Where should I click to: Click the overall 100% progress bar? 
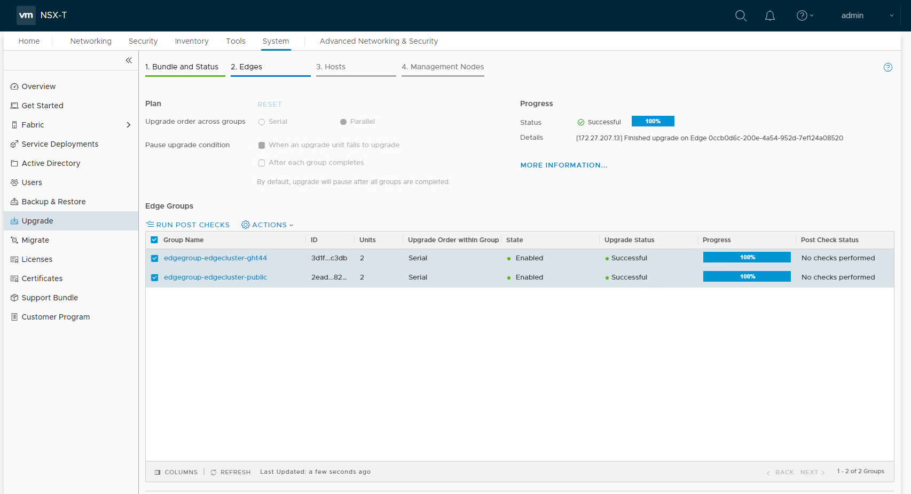click(653, 121)
